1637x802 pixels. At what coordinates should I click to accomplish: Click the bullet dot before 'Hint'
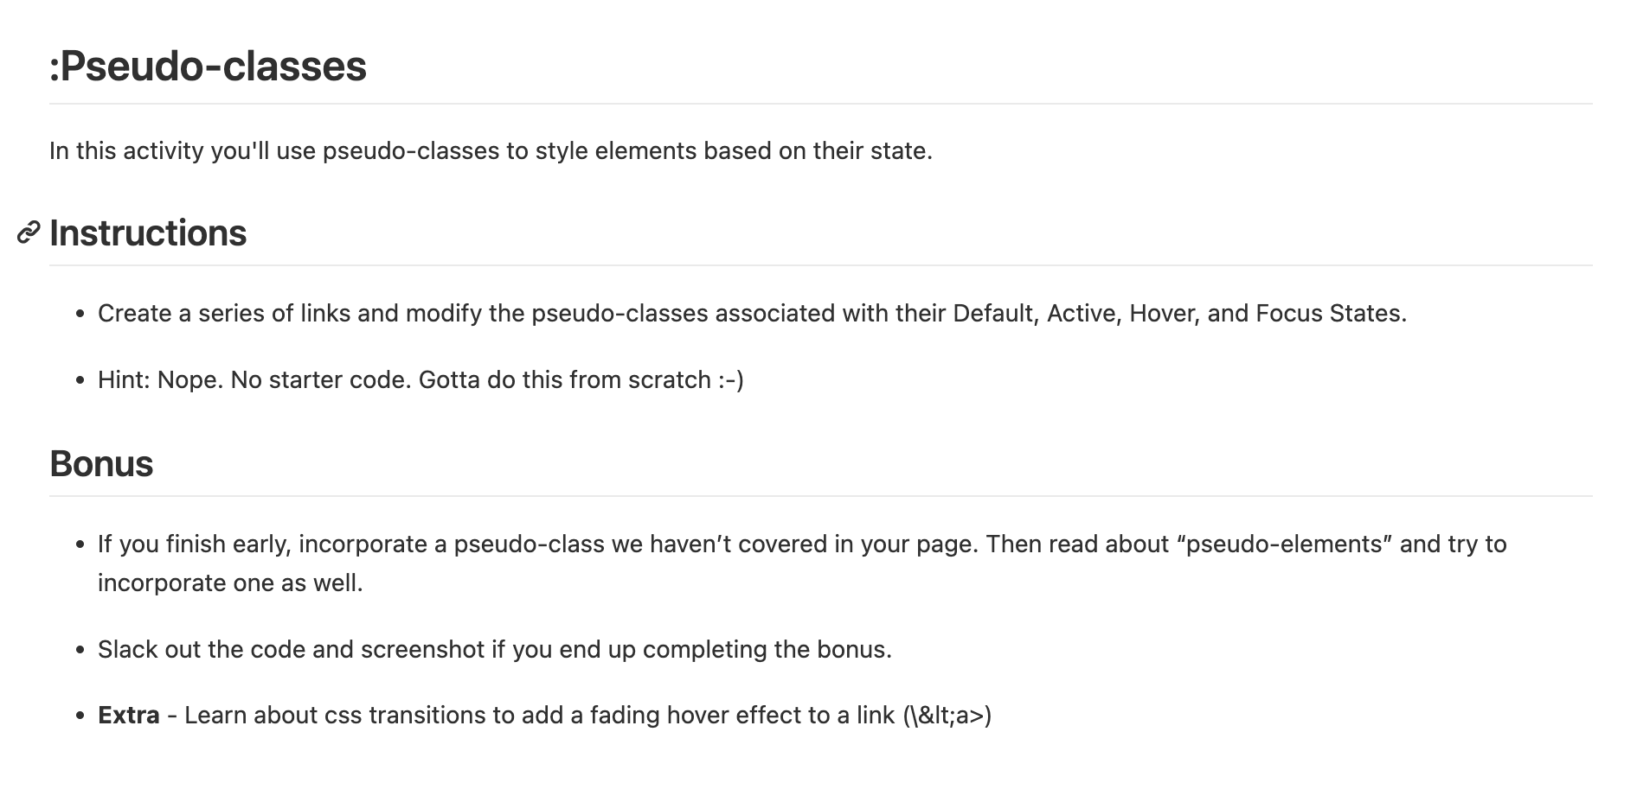(x=80, y=380)
